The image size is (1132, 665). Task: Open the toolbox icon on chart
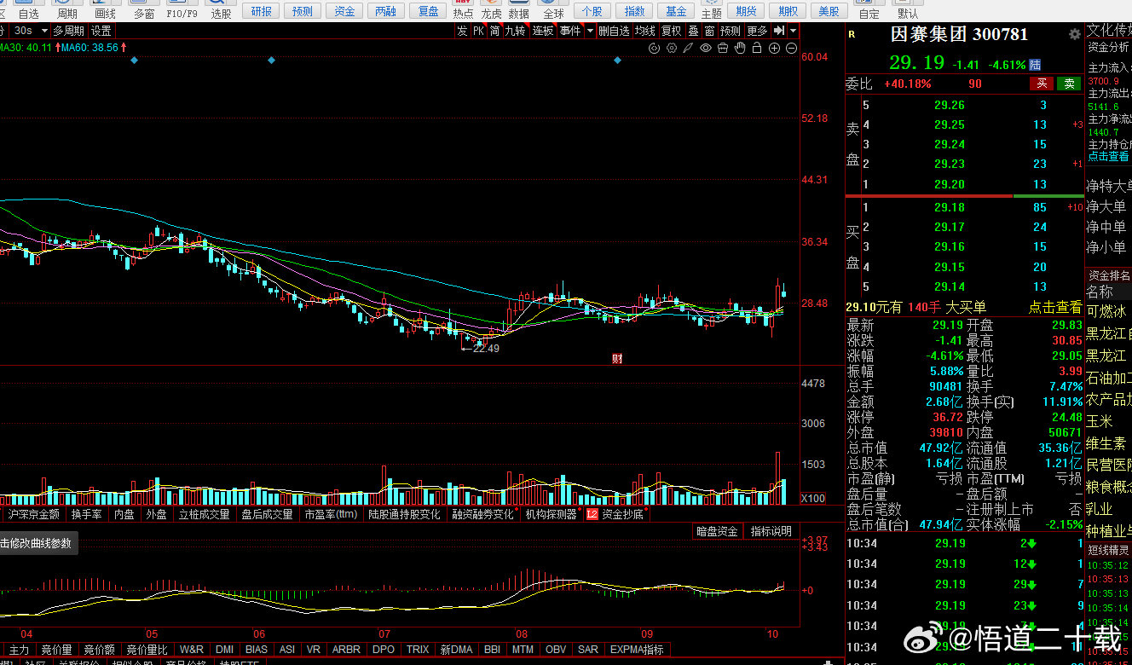click(x=723, y=49)
